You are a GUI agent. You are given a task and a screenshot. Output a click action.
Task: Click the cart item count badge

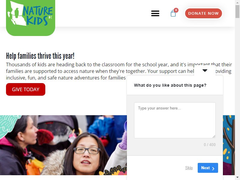tap(176, 10)
